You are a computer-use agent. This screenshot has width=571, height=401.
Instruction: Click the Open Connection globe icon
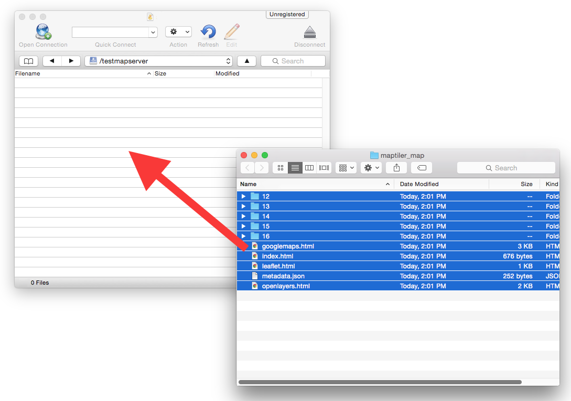click(x=43, y=32)
